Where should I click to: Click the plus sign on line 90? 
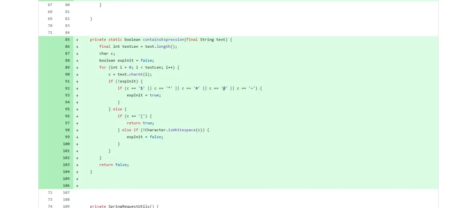(x=78, y=75)
